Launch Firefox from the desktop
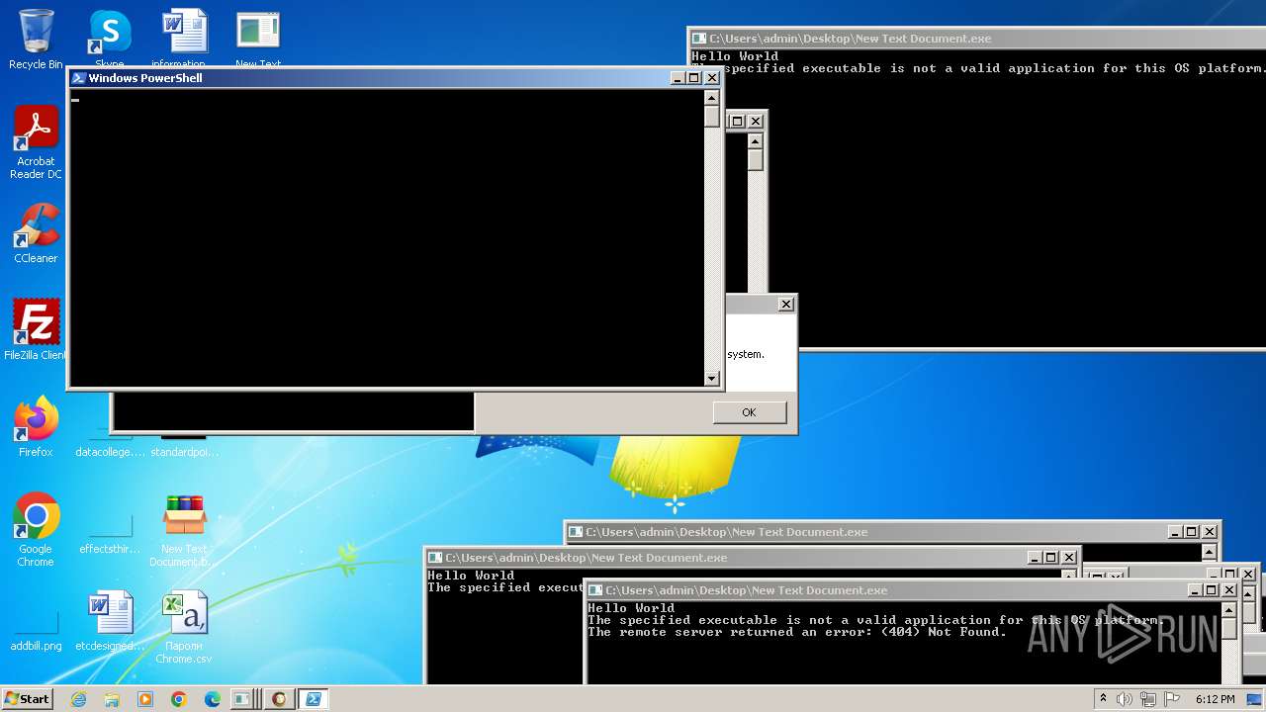1266x712 pixels. click(36, 427)
